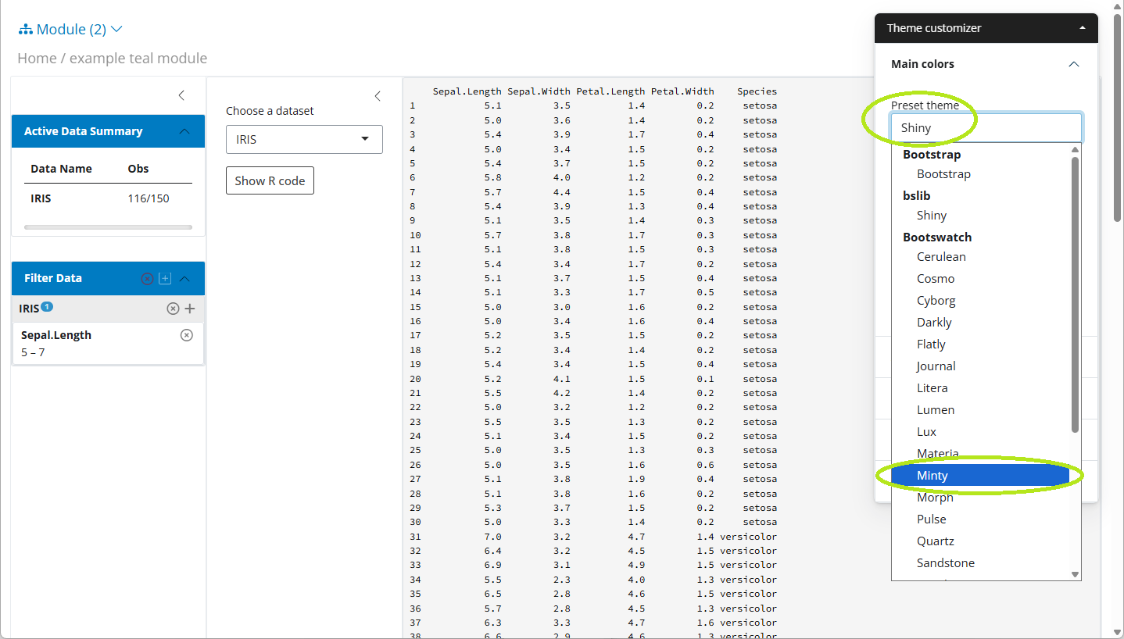The image size is (1124, 639).
Task: Click the IRIS filter count badge
Action: point(47,306)
